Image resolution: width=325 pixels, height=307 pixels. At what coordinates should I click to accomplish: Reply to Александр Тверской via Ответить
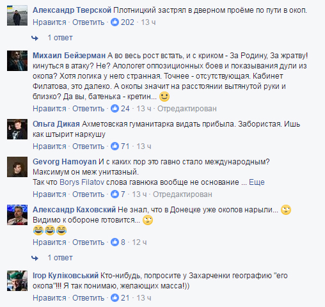[x=88, y=22]
